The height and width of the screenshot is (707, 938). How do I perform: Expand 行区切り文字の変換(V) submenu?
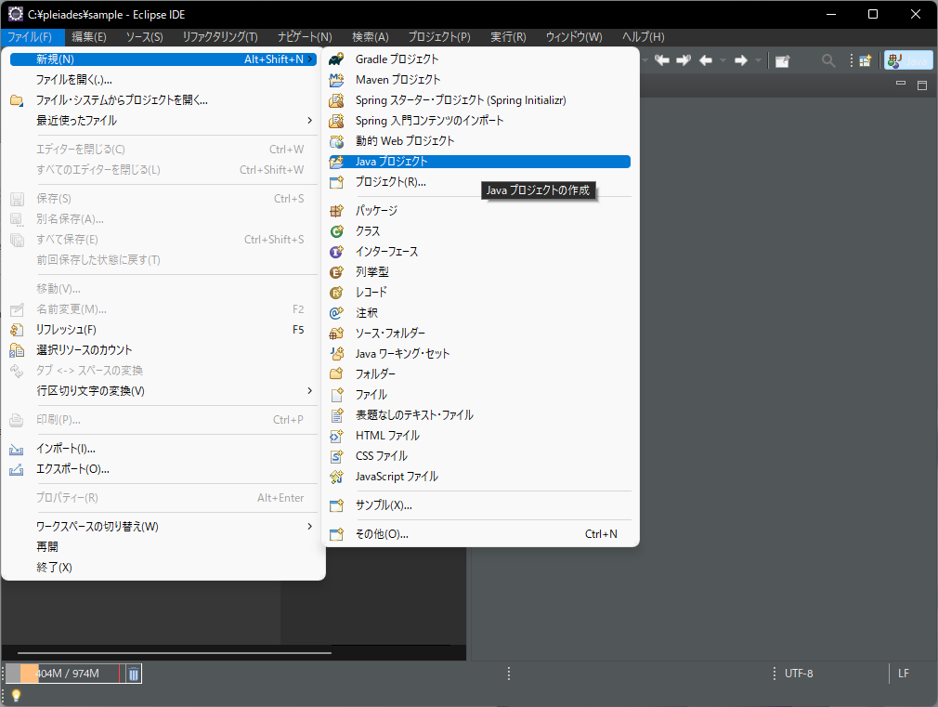pos(163,391)
